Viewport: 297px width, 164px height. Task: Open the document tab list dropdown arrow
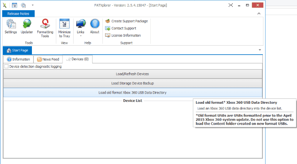[260, 50]
